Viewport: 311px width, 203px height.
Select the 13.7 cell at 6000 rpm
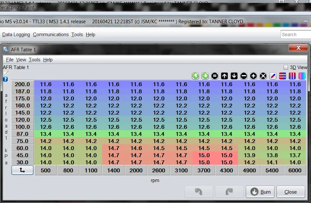coord(295,155)
